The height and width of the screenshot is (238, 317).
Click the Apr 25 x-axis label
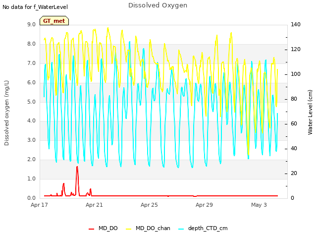(x=149, y=205)
